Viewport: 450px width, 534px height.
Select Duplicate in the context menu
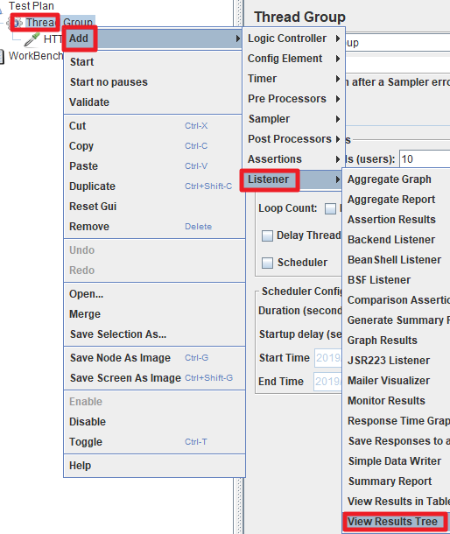click(154, 186)
